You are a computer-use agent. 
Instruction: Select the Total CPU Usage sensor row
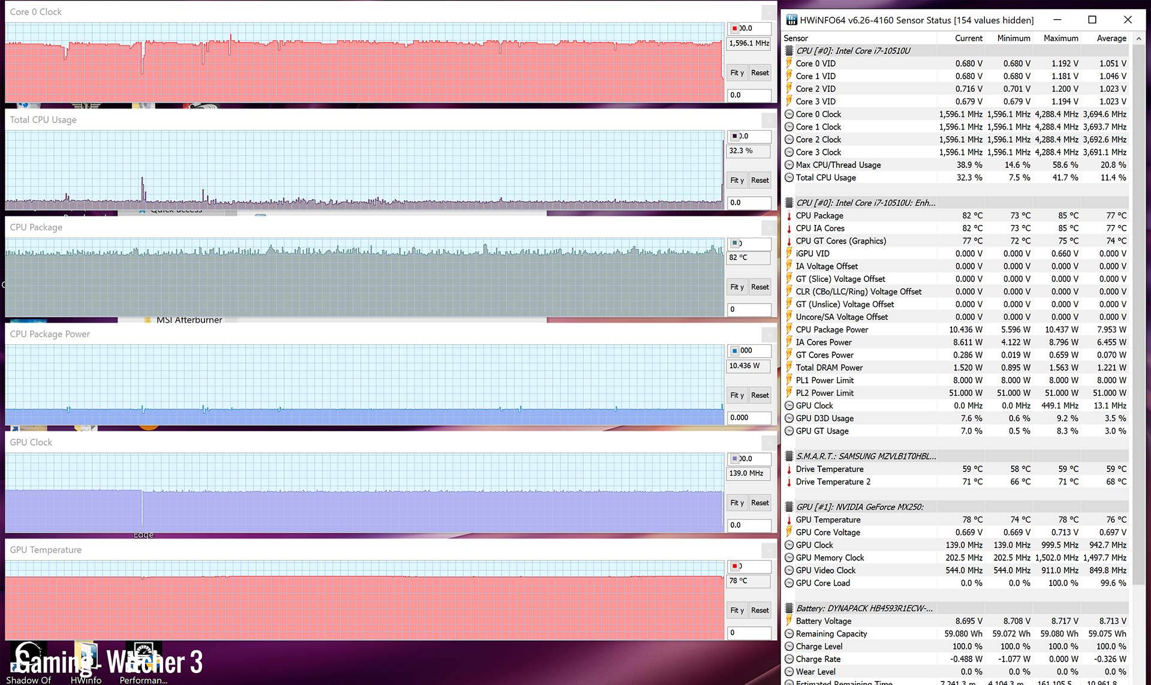(825, 178)
